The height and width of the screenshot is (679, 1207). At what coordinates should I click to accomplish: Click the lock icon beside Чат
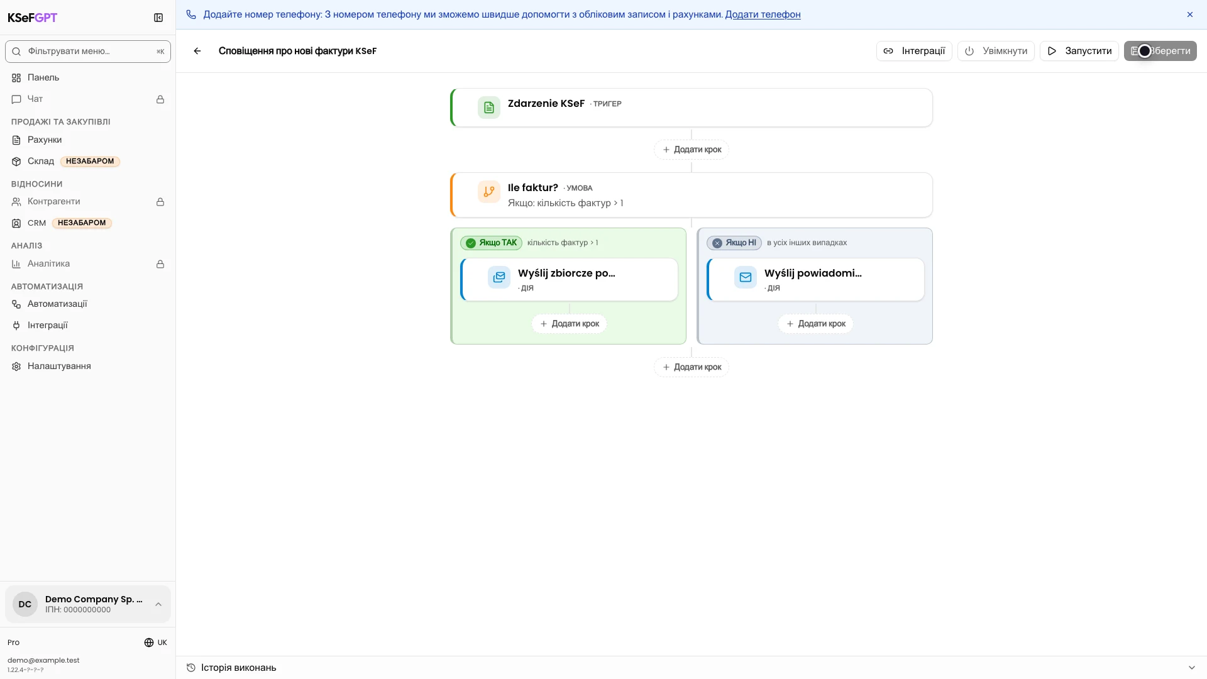point(160,99)
